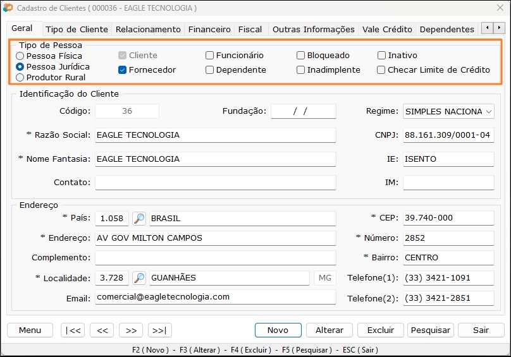Open the Fiscal tab
Viewport: 511px width, 357px height.
click(250, 29)
